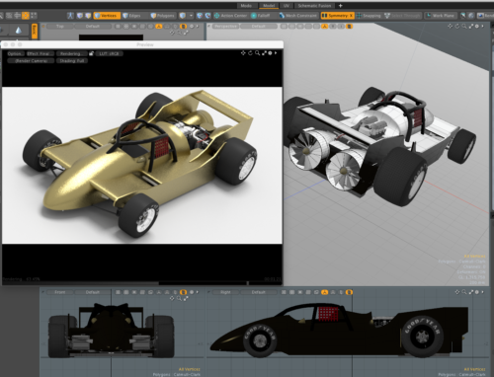
Task: Maximize Preview viewport with expand icon
Action: 264,53
